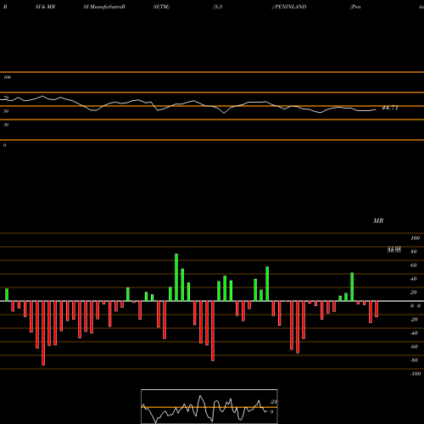Viewport: 424px width, 424px height.
Task: Click the -80 label on MR axis
Action: coord(414,360)
